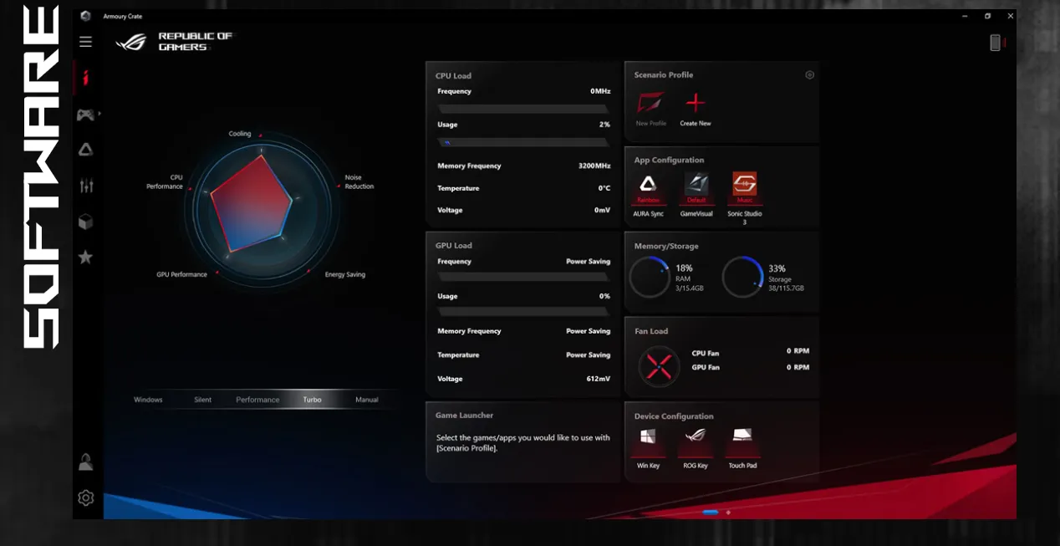Restore down the Armoury Crate window
Image resolution: width=1060 pixels, height=546 pixels.
click(987, 16)
